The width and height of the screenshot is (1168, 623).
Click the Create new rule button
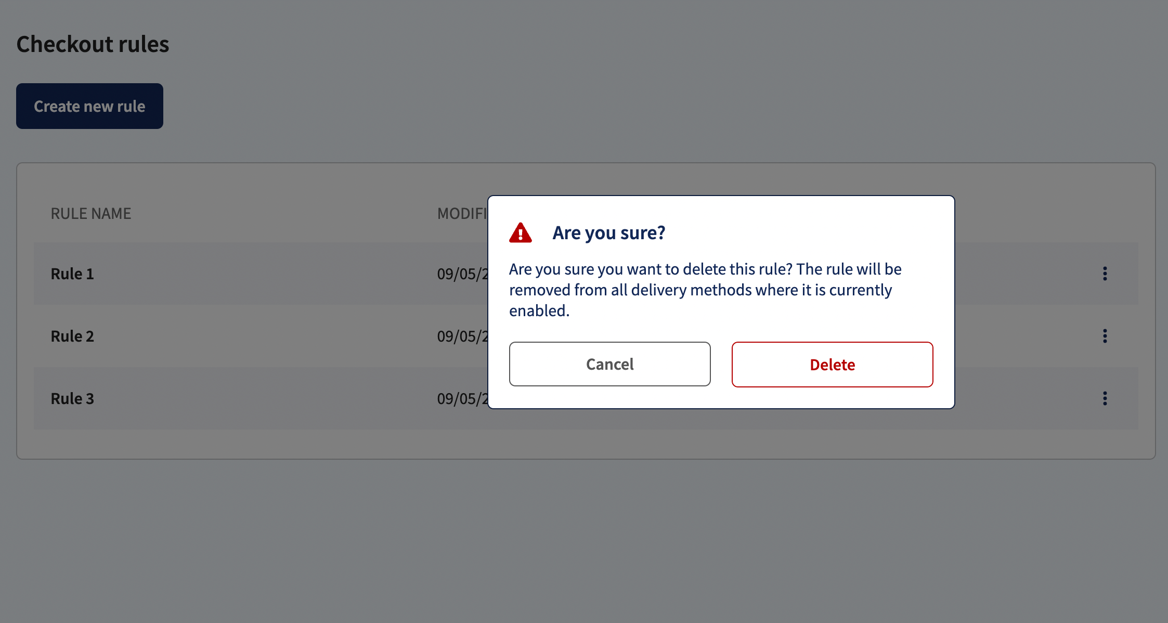click(x=89, y=106)
